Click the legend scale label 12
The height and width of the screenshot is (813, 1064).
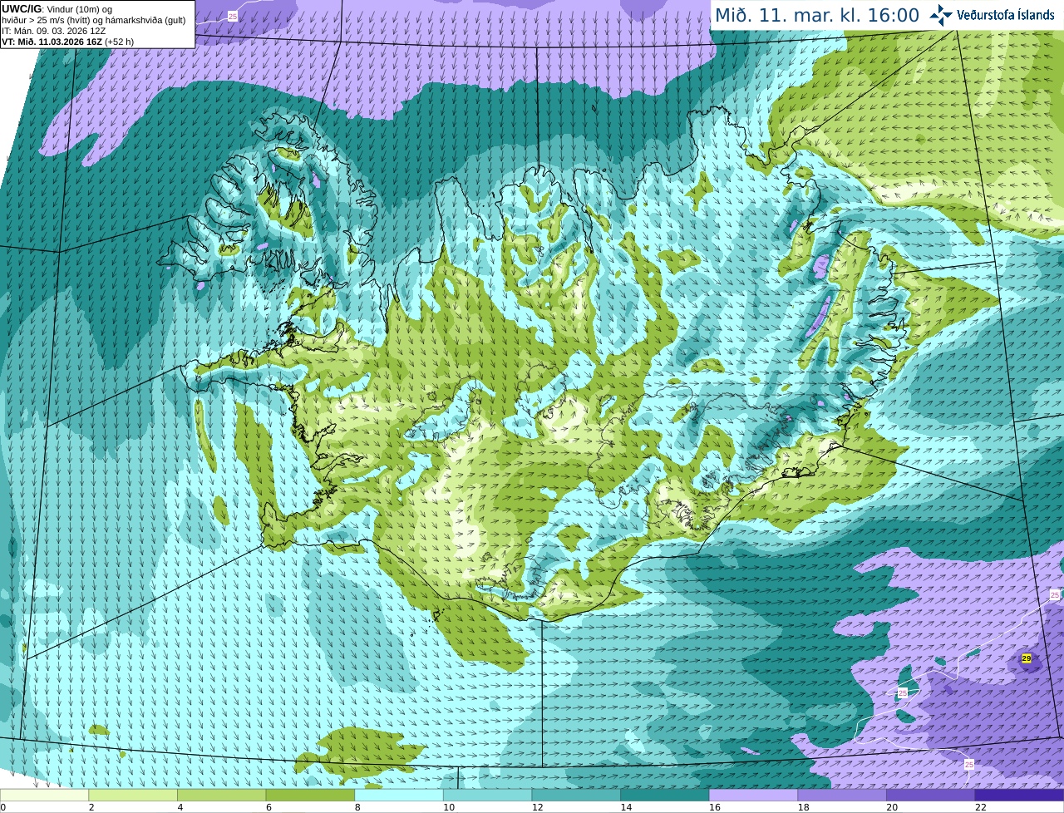pos(537,807)
